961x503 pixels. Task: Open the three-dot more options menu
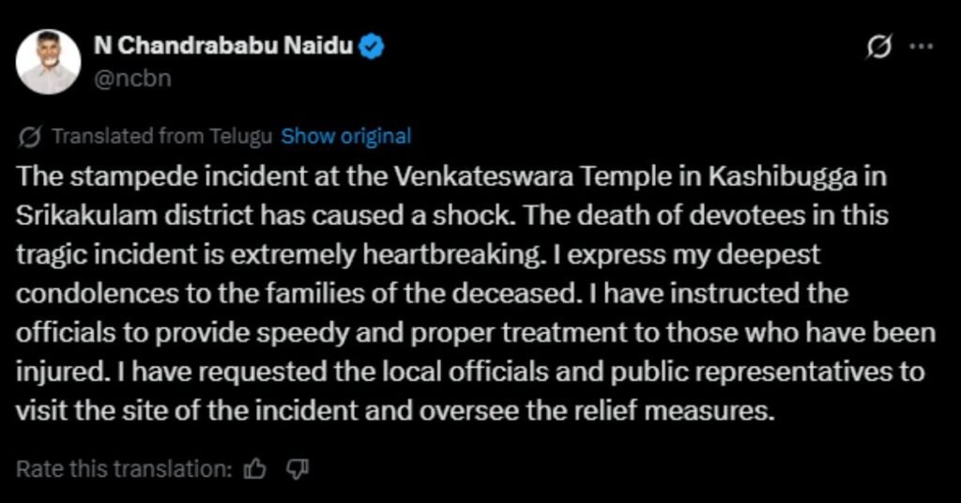pyautogui.click(x=923, y=47)
